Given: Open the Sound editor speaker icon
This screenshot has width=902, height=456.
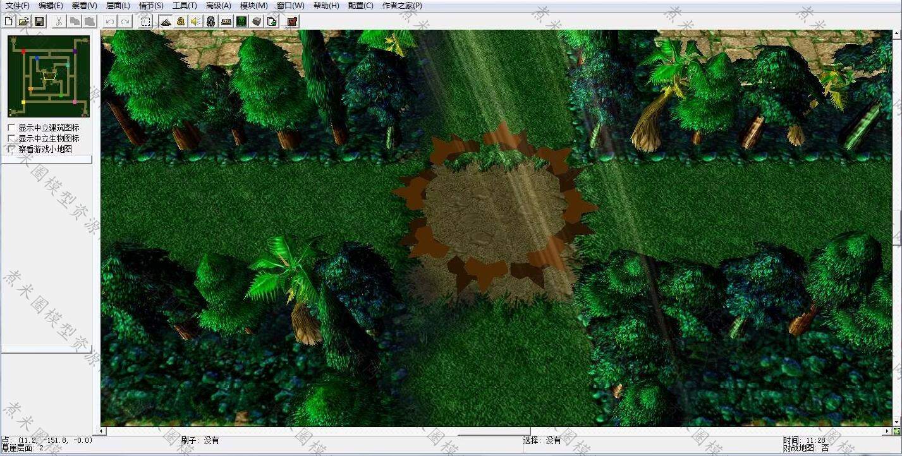Looking at the screenshot, I should click(x=196, y=21).
